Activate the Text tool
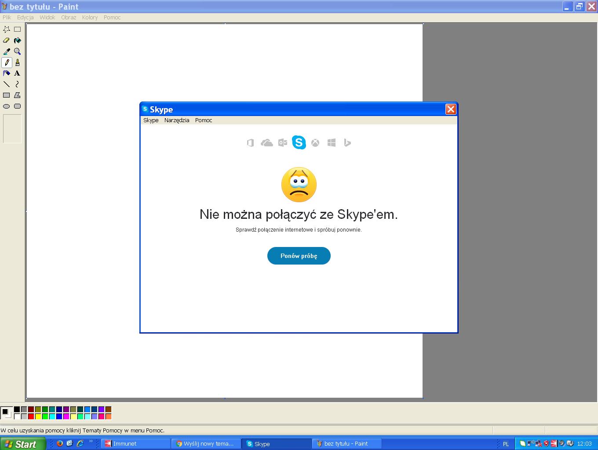The height and width of the screenshot is (450, 598). [17, 73]
